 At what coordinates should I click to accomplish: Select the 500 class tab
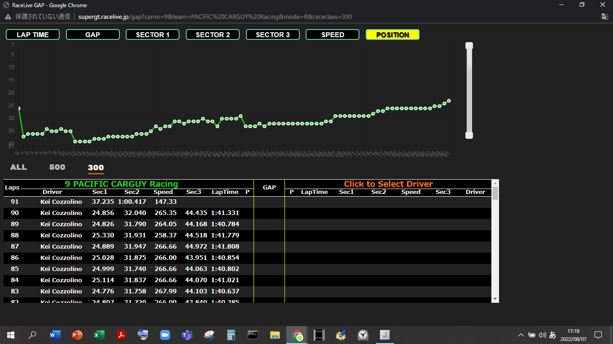tap(57, 167)
